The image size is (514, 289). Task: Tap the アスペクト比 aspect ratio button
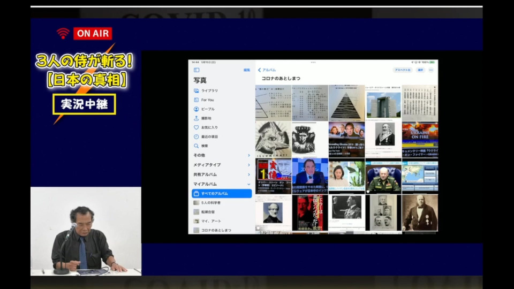pyautogui.click(x=402, y=70)
